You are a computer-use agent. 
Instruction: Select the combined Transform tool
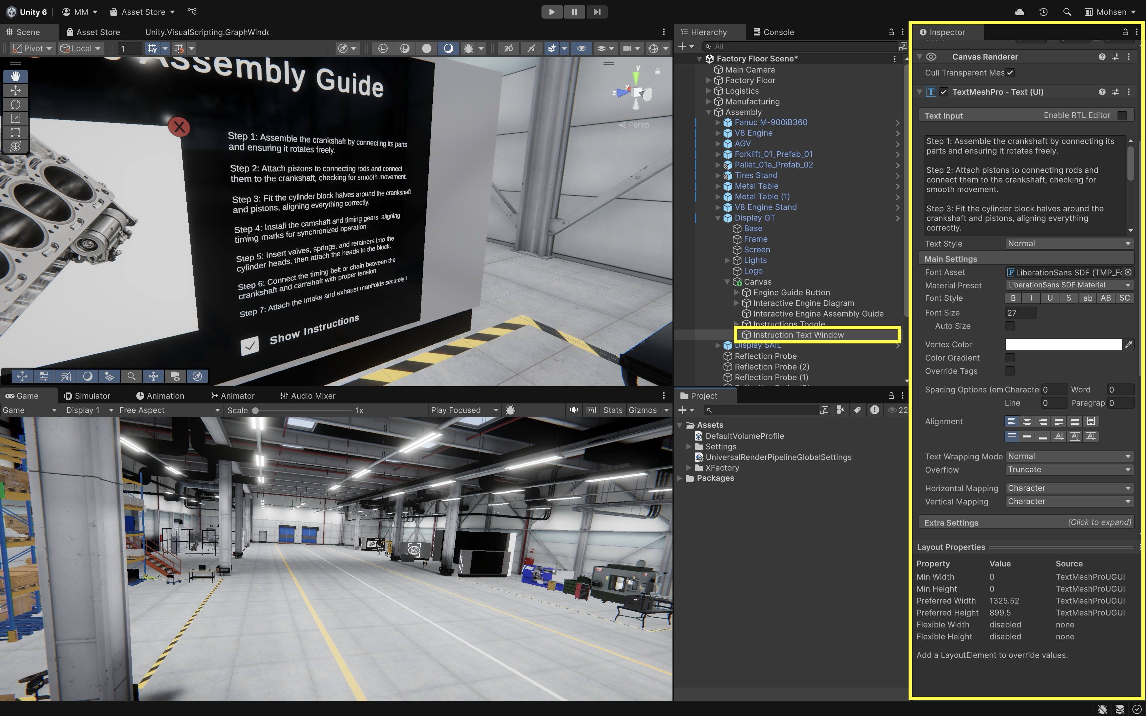16,146
